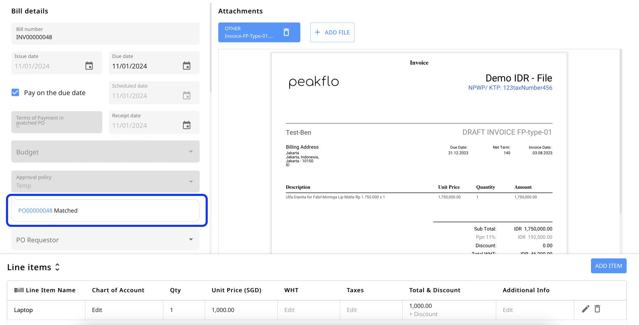The width and height of the screenshot is (639, 325).
Task: Open the Approval policy dropdown showing Temp
Action: point(191,181)
